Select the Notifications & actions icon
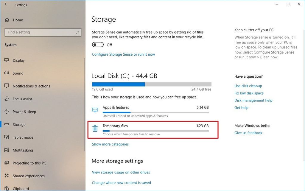Screen dimensions: 305x191 [x=7, y=86]
